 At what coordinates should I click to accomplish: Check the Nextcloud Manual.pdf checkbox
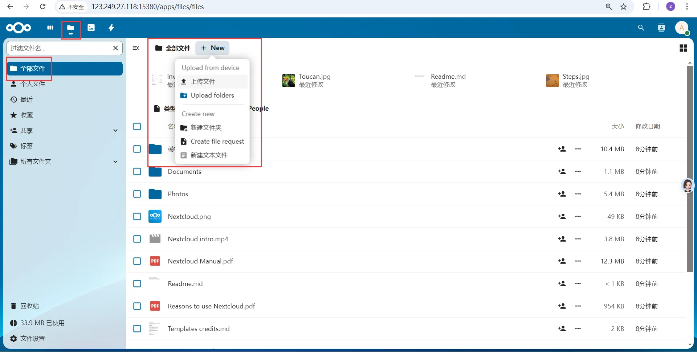click(137, 261)
